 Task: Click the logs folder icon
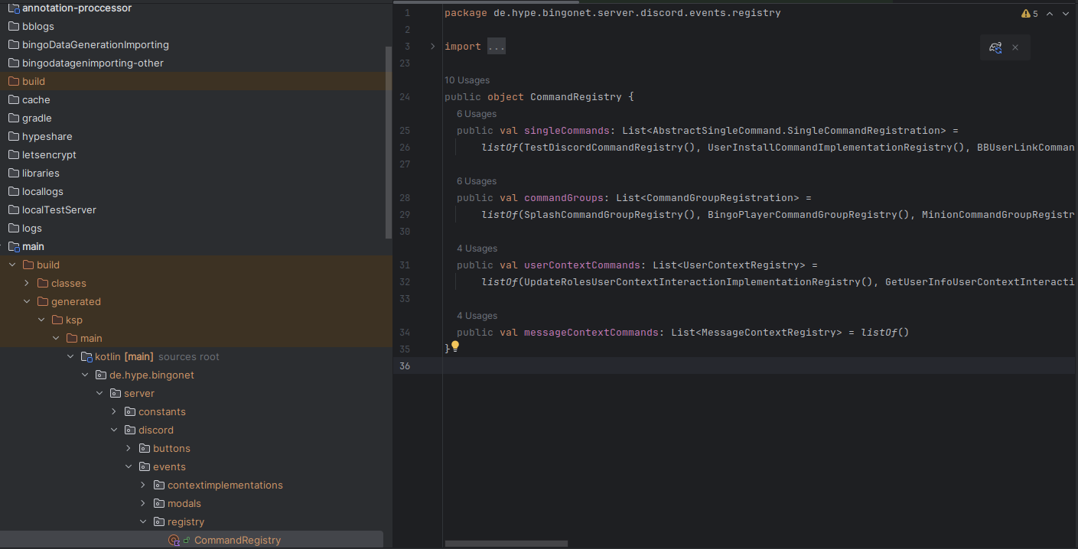[13, 228]
